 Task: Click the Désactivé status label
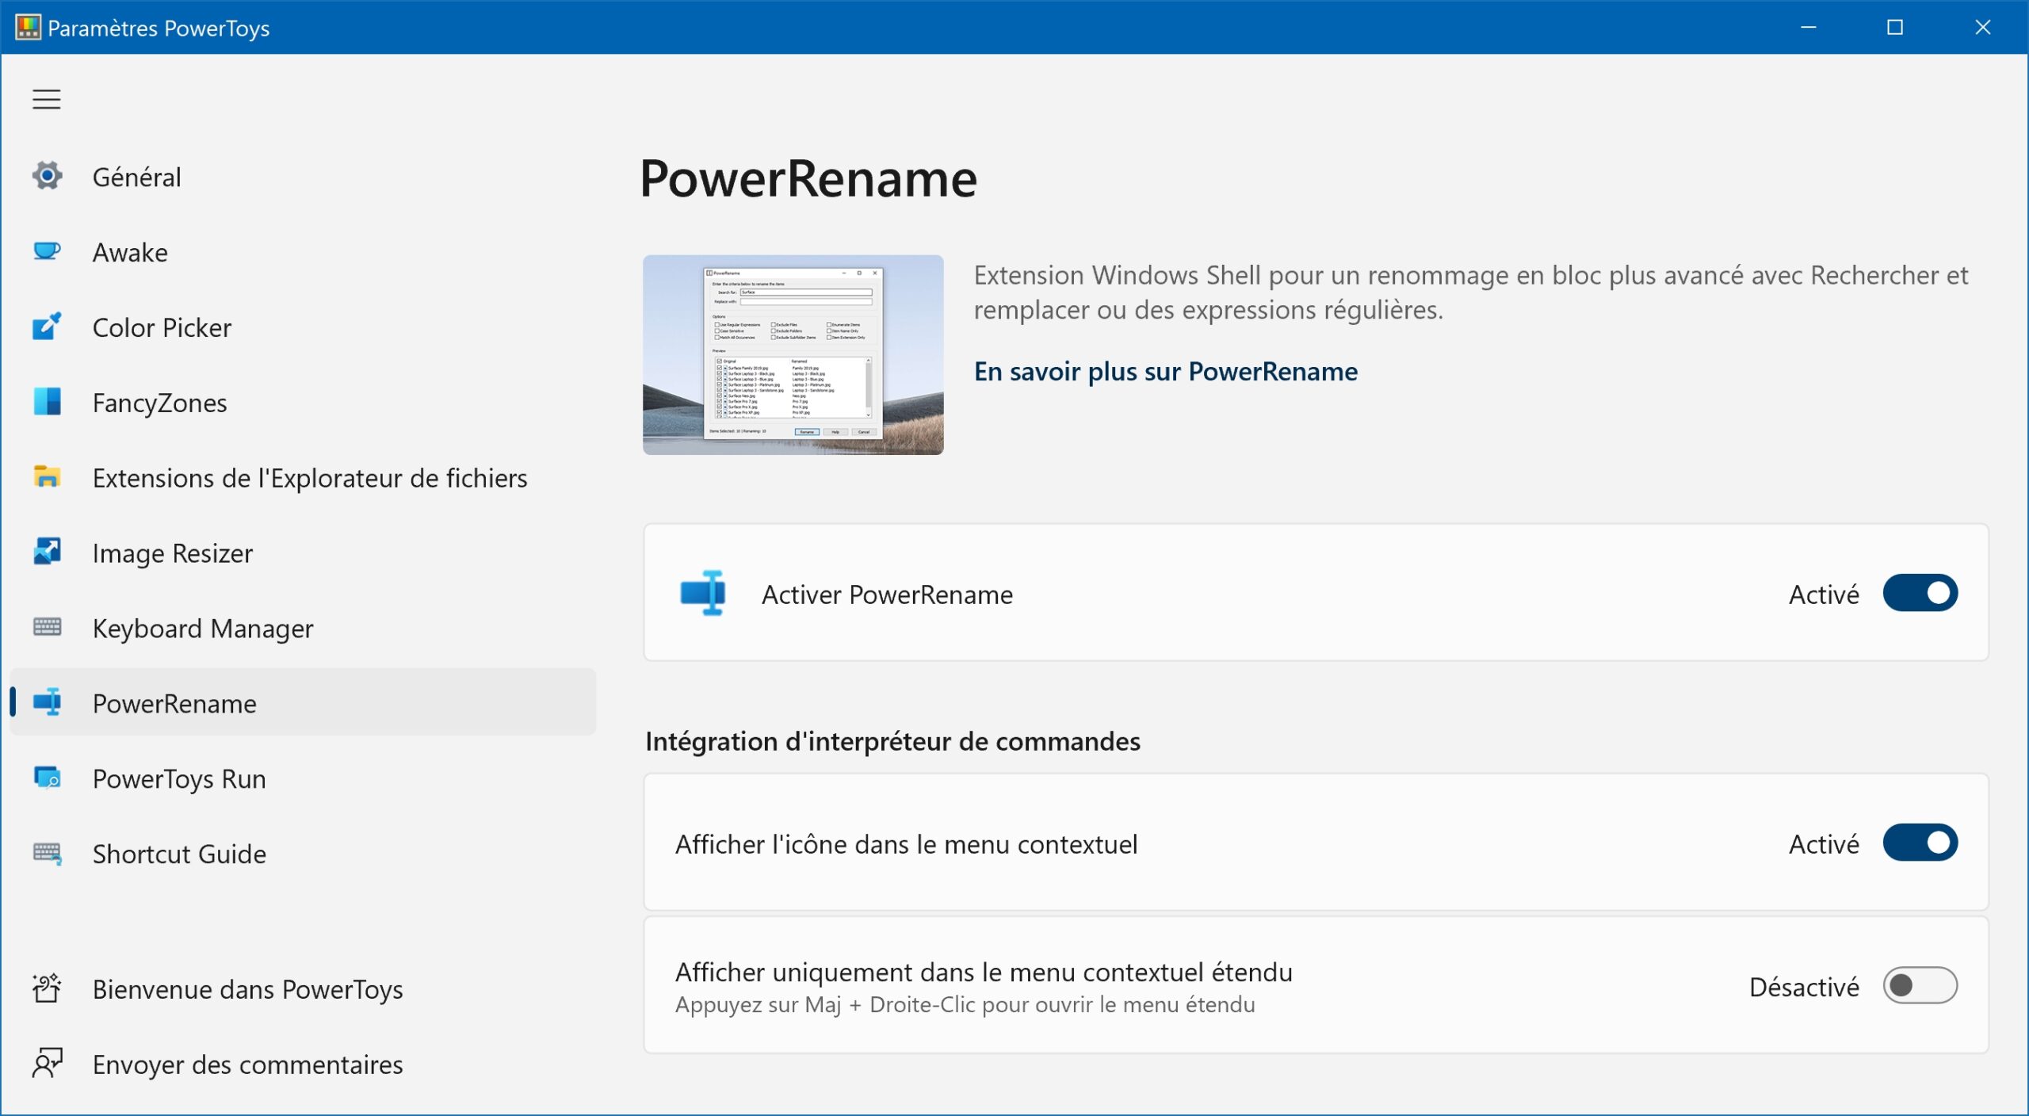tap(1804, 987)
